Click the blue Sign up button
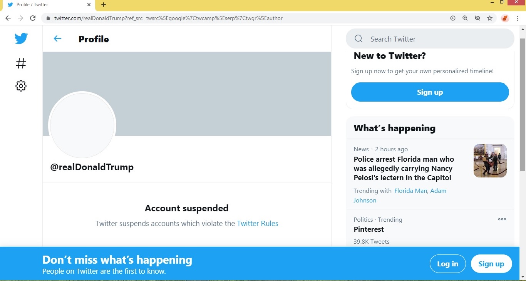This screenshot has height=281, width=526. point(430,92)
